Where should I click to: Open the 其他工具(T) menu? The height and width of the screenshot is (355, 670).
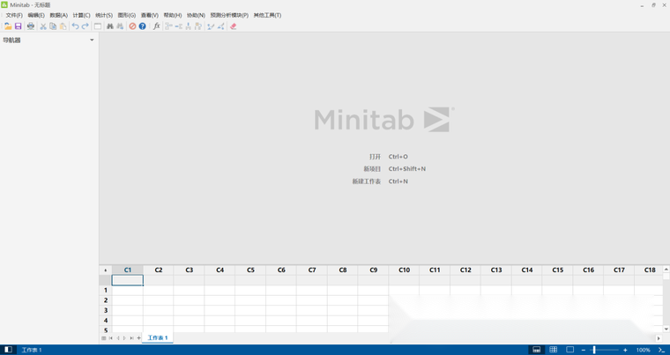pyautogui.click(x=267, y=15)
